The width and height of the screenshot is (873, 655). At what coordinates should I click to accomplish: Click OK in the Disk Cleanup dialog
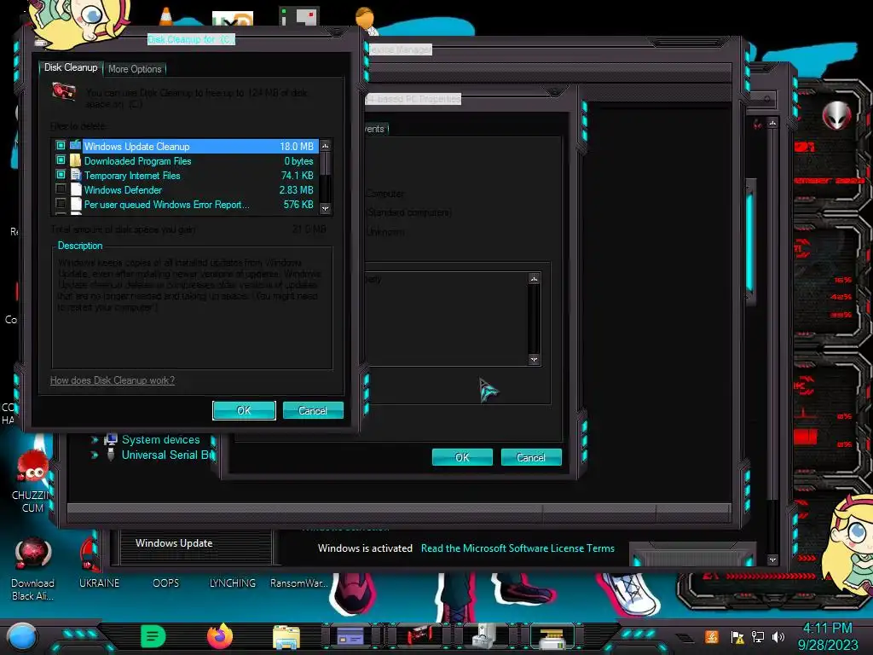[244, 410]
